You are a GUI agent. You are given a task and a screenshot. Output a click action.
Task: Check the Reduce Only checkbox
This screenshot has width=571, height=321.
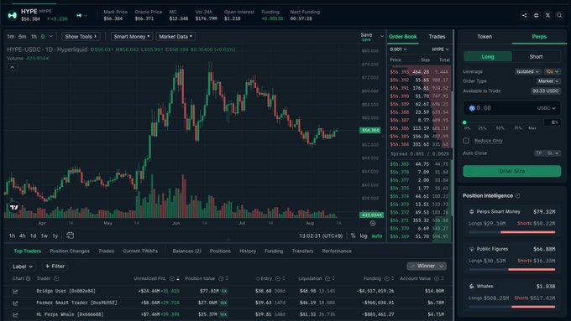(466, 140)
